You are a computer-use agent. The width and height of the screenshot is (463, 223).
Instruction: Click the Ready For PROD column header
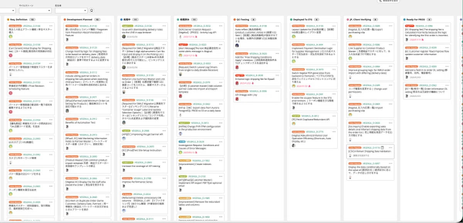[x=415, y=19]
